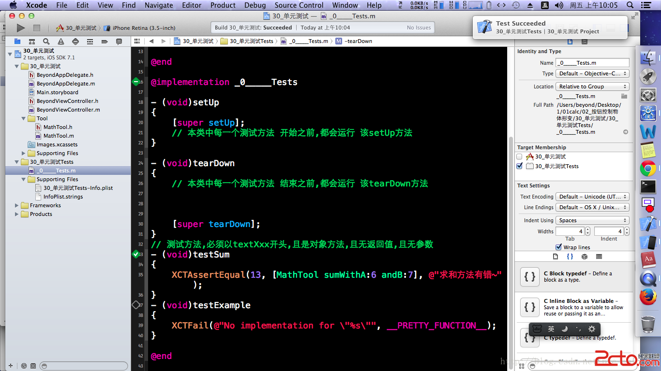Expand the Products folder

pos(17,214)
